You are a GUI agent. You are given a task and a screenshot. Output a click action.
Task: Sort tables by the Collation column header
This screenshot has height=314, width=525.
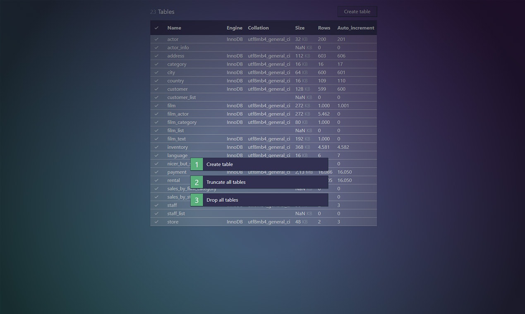coord(258,28)
